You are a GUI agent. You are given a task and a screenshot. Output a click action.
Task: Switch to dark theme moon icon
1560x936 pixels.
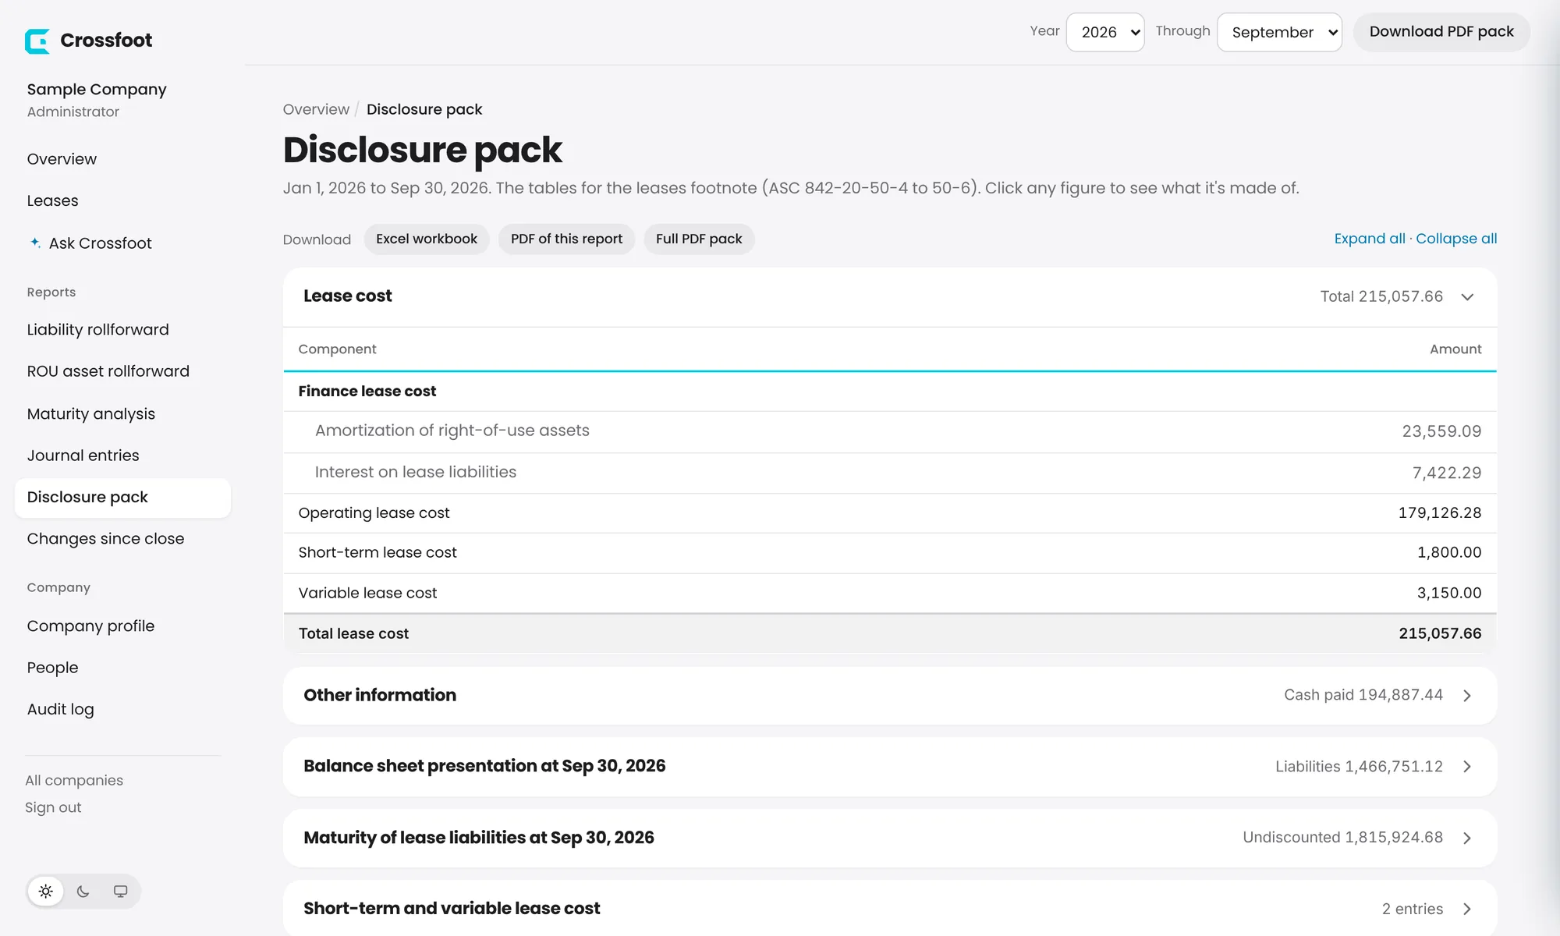[x=83, y=892]
